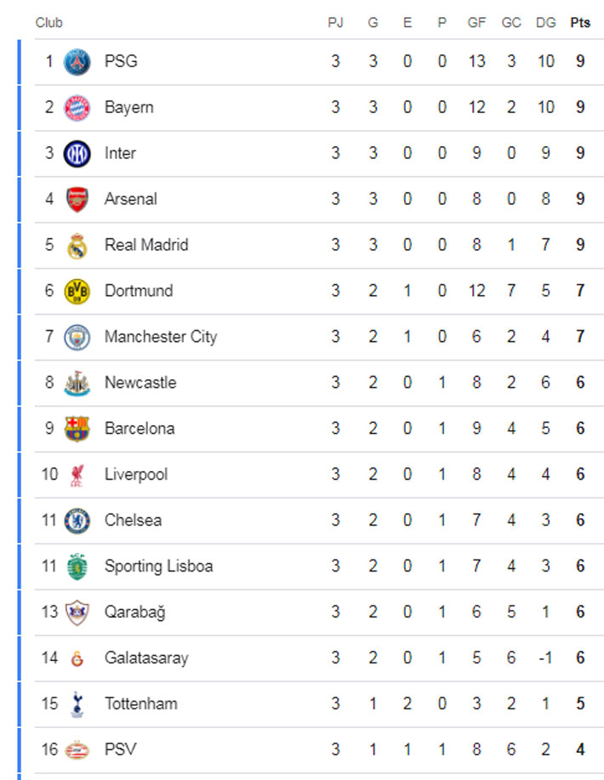
Task: Click the Newcastle crest icon
Action: tap(77, 384)
